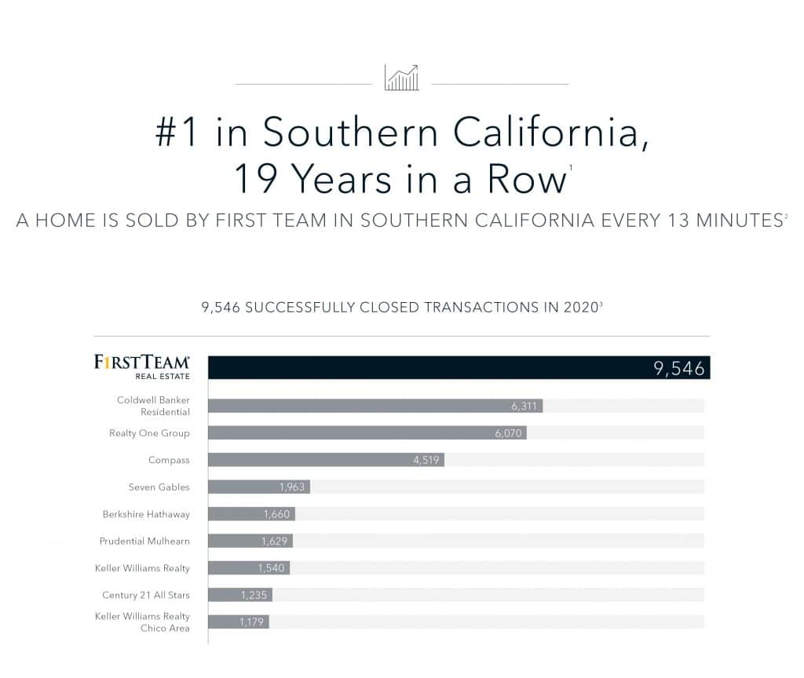Click the '9,546 successfully closed transactions' caption

[401, 308]
